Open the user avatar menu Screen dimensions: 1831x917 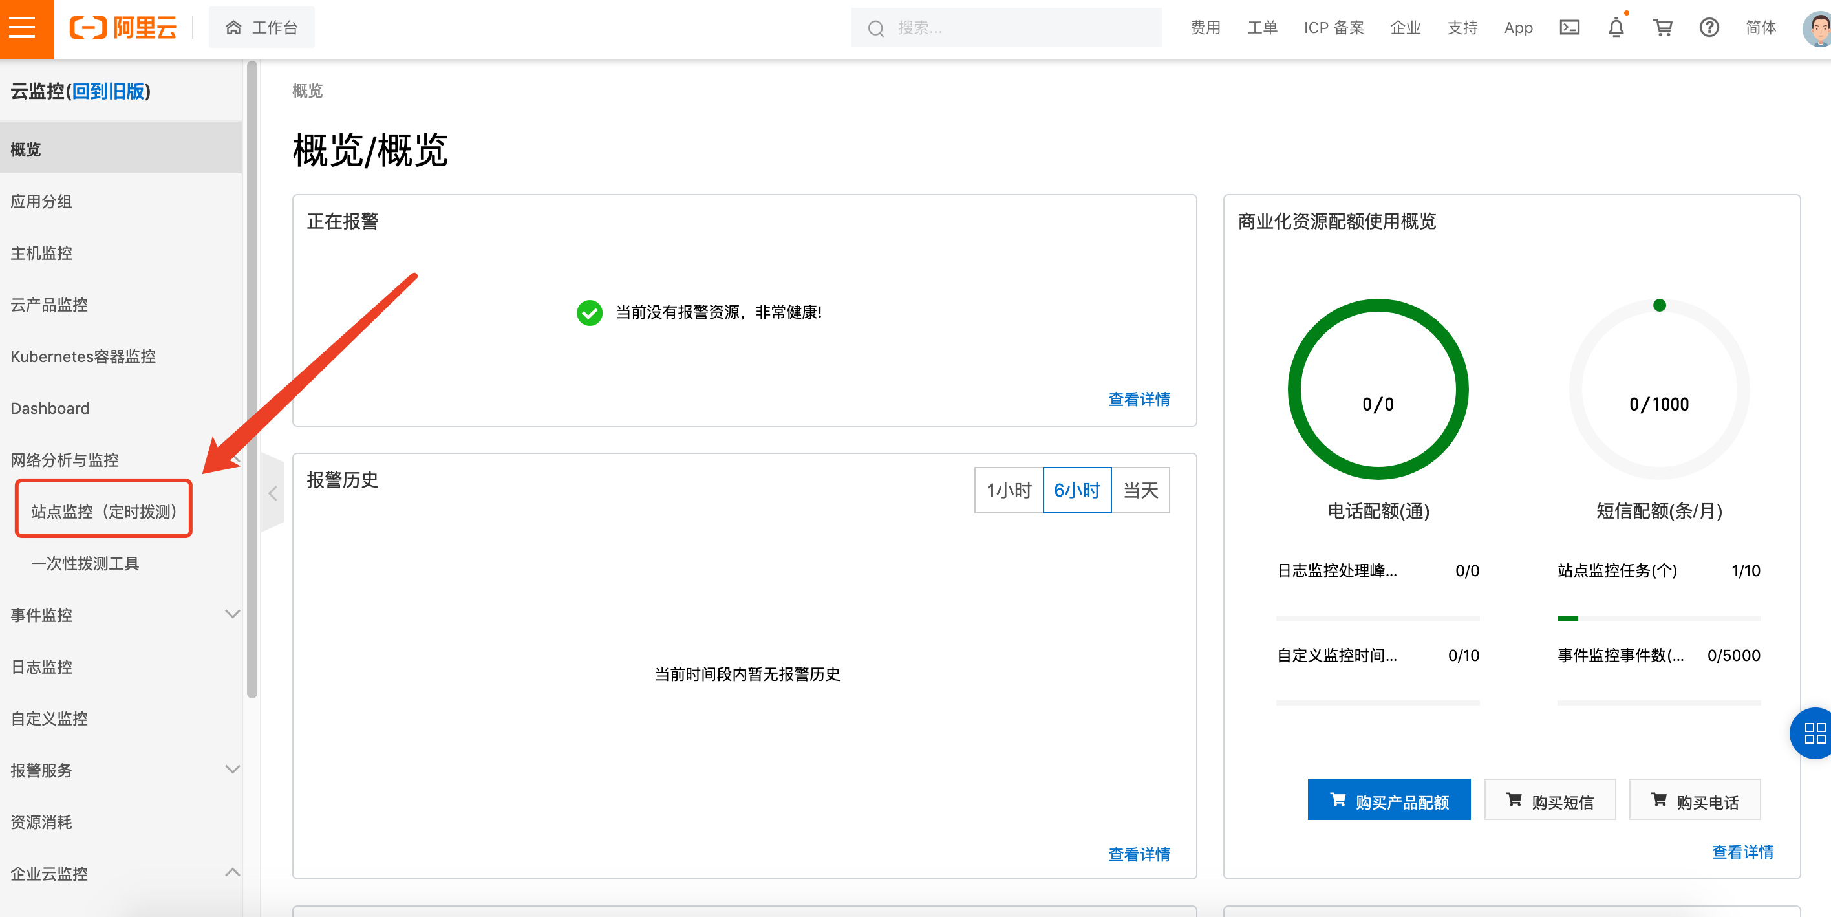[x=1817, y=28]
